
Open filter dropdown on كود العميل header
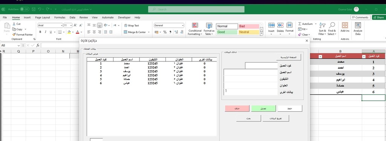click(364, 57)
